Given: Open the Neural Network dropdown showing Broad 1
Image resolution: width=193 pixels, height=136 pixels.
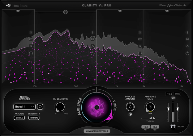Looking at the screenshot, I should point(24,107).
